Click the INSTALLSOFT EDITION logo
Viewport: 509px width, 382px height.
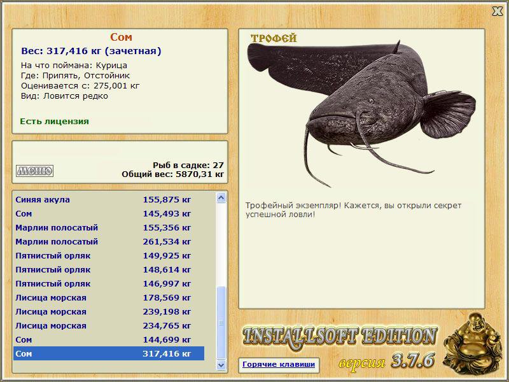point(340,336)
